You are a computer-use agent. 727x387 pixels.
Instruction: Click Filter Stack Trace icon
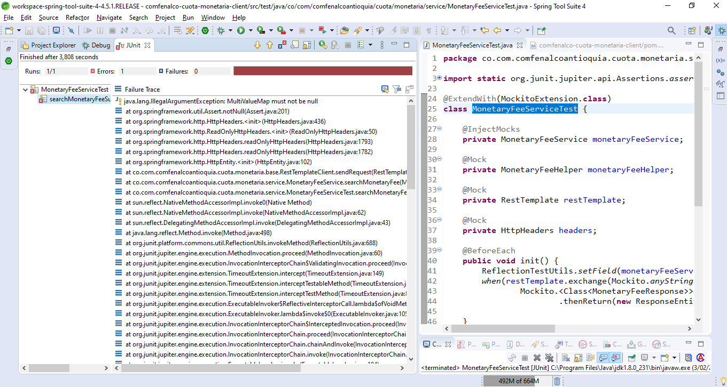(x=397, y=89)
